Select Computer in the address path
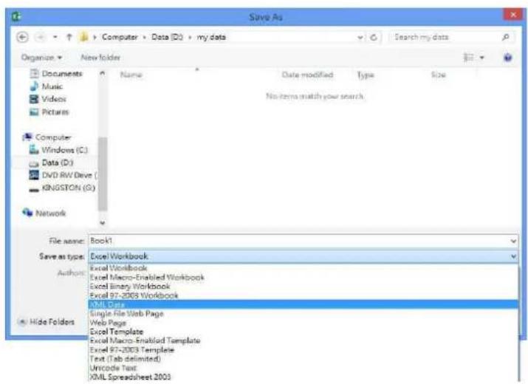 pyautogui.click(x=120, y=37)
